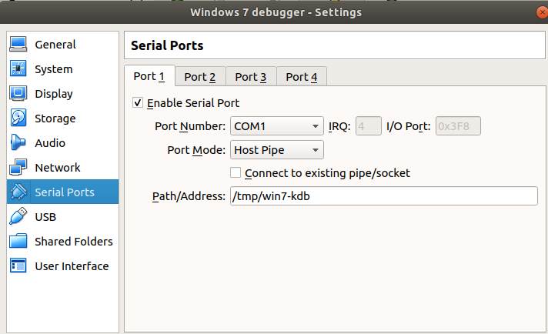Click the Audio speaker icon
The height and width of the screenshot is (334, 548).
(x=18, y=142)
